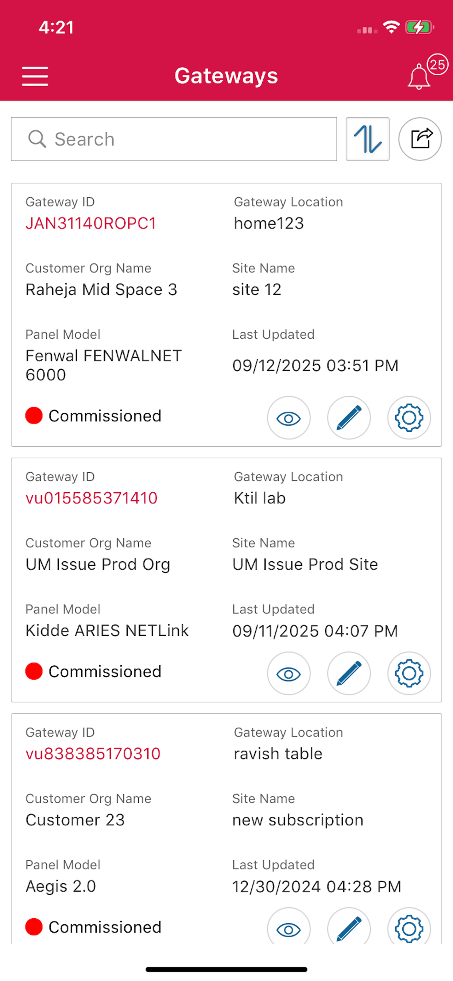Edit gateway vu015585371410 with pencil icon
Image resolution: width=453 pixels, height=981 pixels.
click(349, 673)
